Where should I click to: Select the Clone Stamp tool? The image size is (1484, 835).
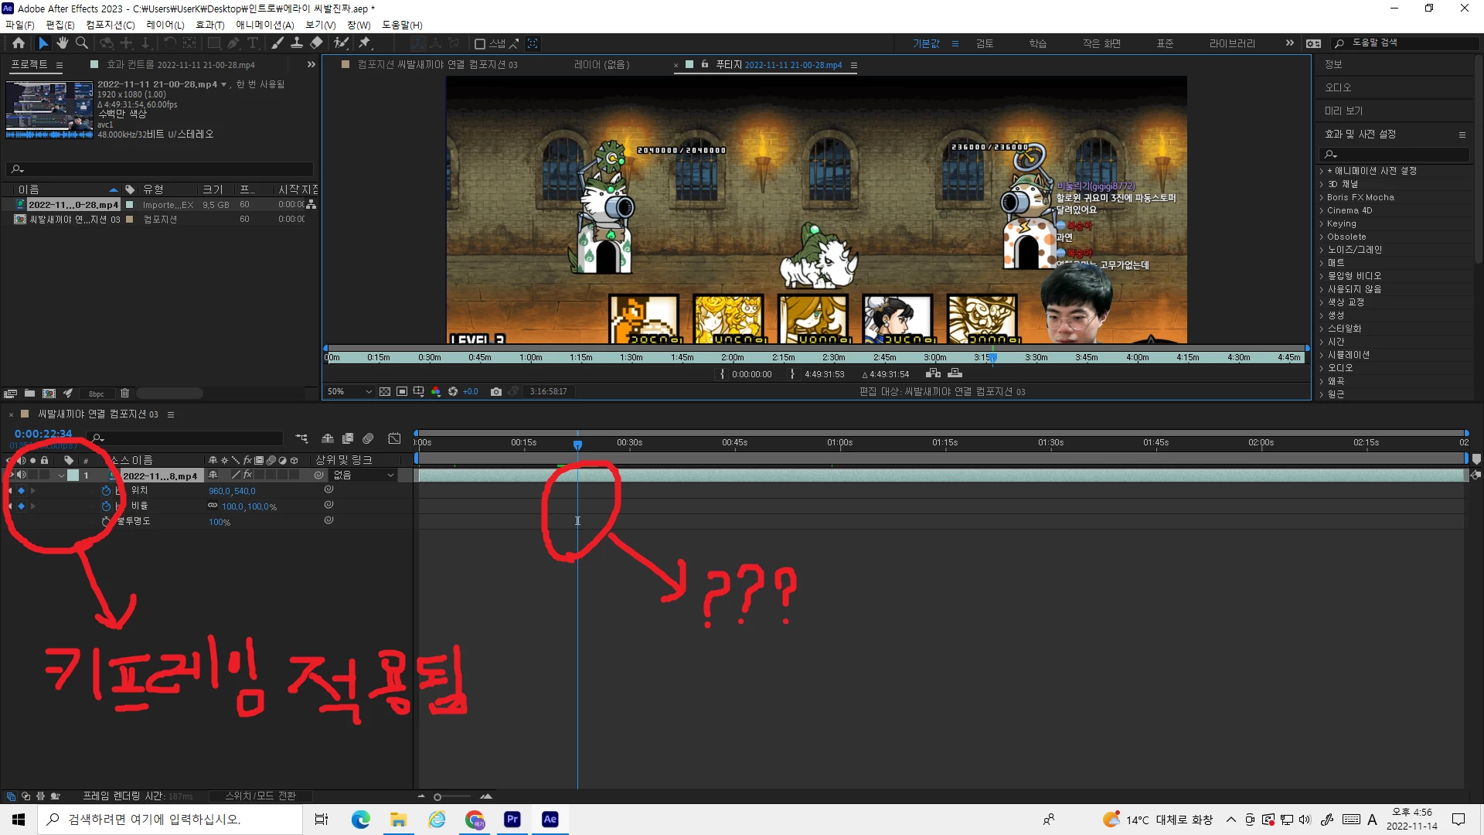coord(296,43)
